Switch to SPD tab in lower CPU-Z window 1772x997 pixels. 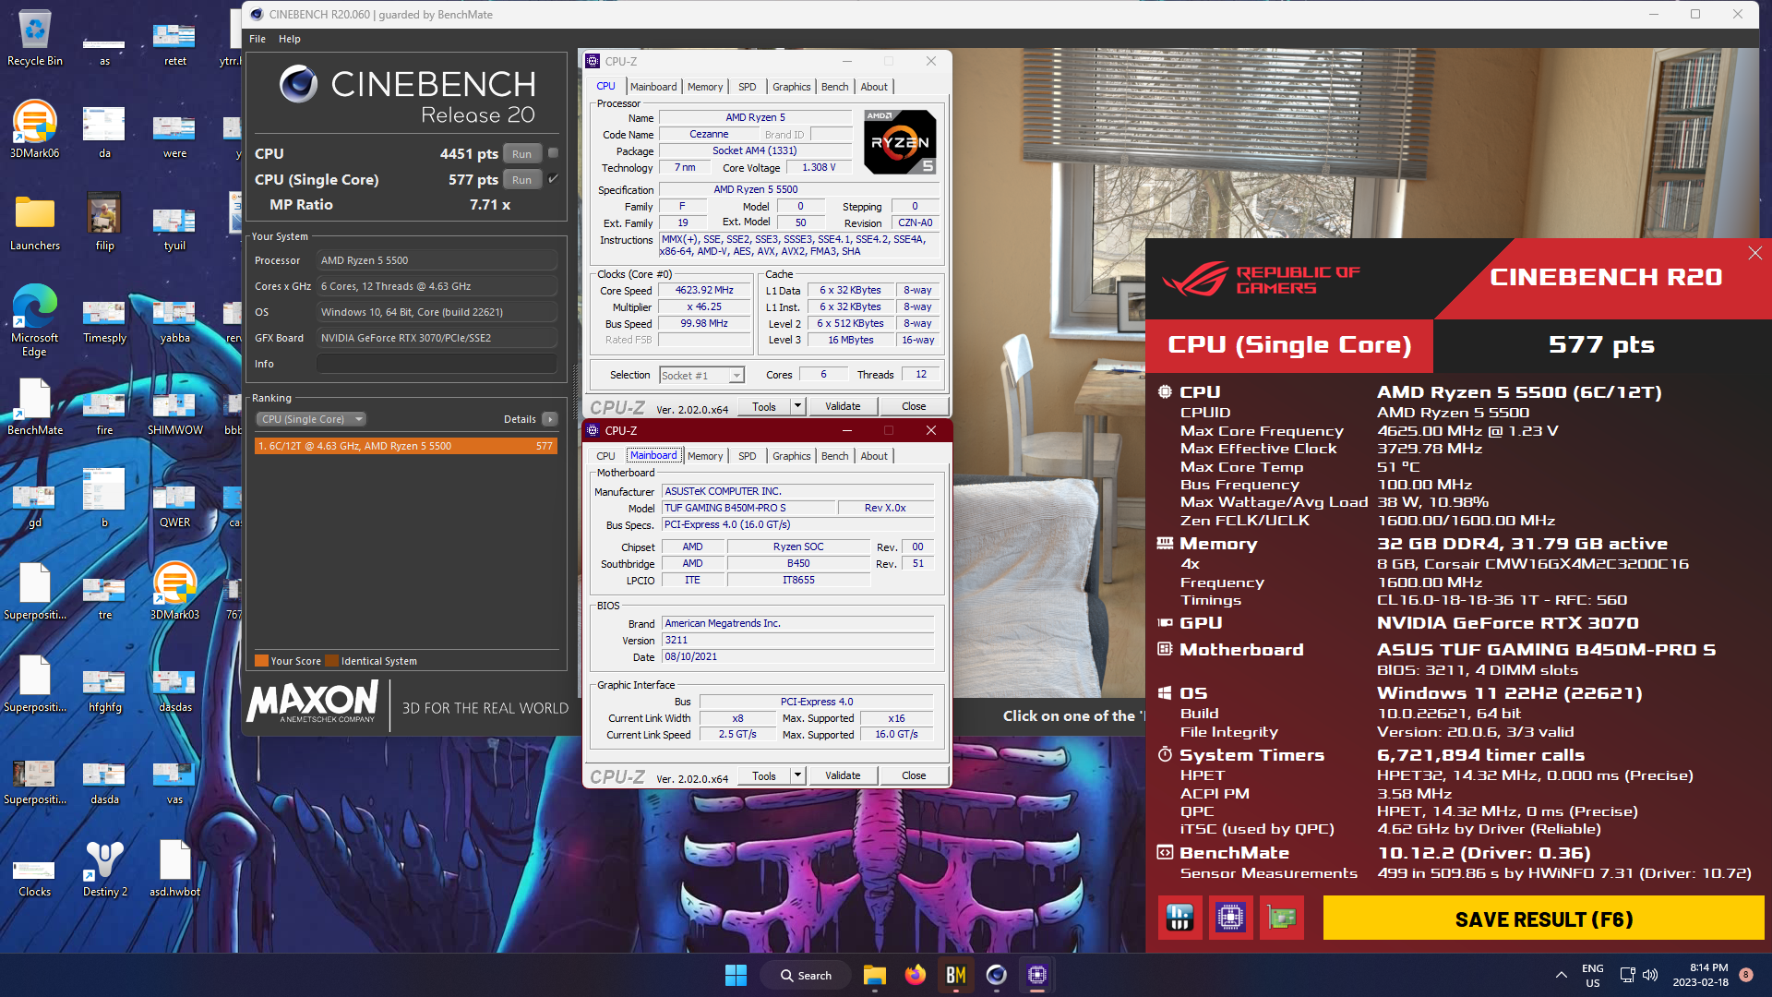[747, 456]
